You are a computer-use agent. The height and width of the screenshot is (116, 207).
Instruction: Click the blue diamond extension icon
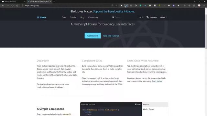point(145,5)
